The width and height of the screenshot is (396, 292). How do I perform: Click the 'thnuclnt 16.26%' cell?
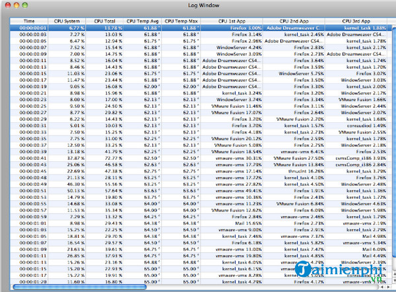coord(306,171)
